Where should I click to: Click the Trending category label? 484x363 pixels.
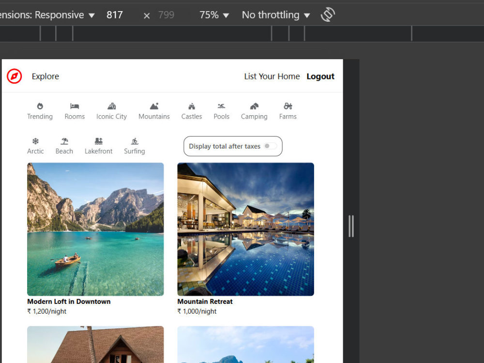[40, 116]
